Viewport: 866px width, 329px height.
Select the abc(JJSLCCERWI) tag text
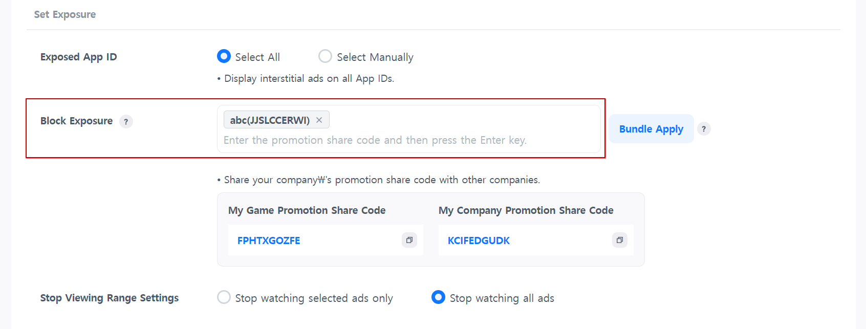tap(270, 120)
